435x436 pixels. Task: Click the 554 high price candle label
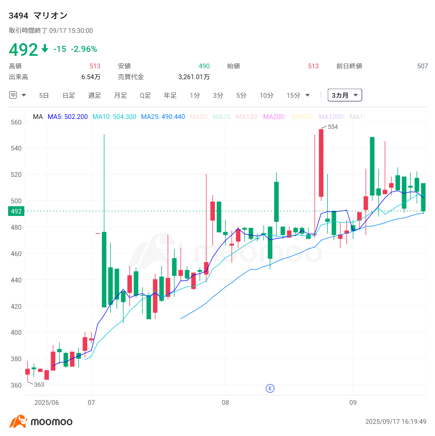[333, 127]
